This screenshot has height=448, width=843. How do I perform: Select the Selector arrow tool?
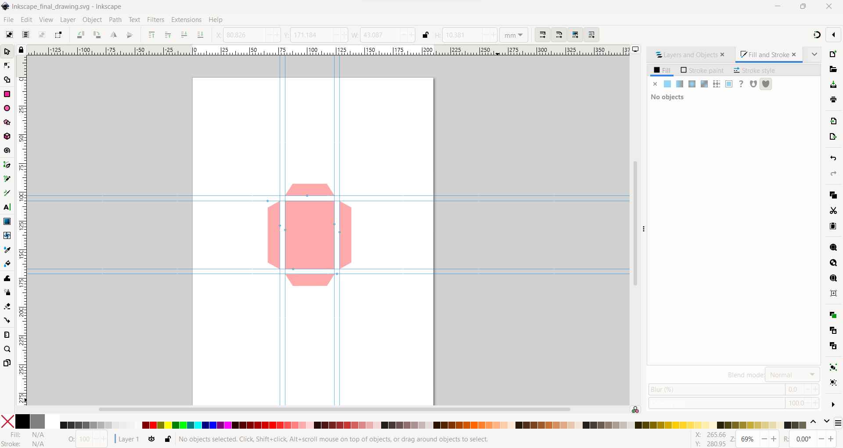tap(7, 52)
